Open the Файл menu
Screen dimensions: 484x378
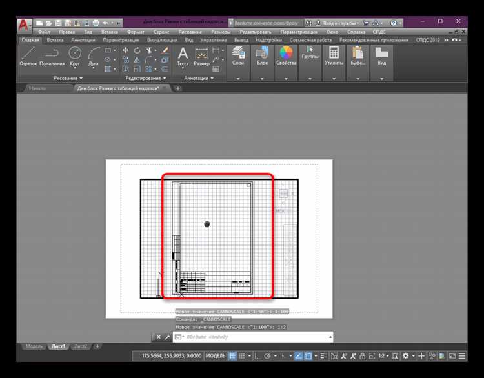(x=44, y=32)
